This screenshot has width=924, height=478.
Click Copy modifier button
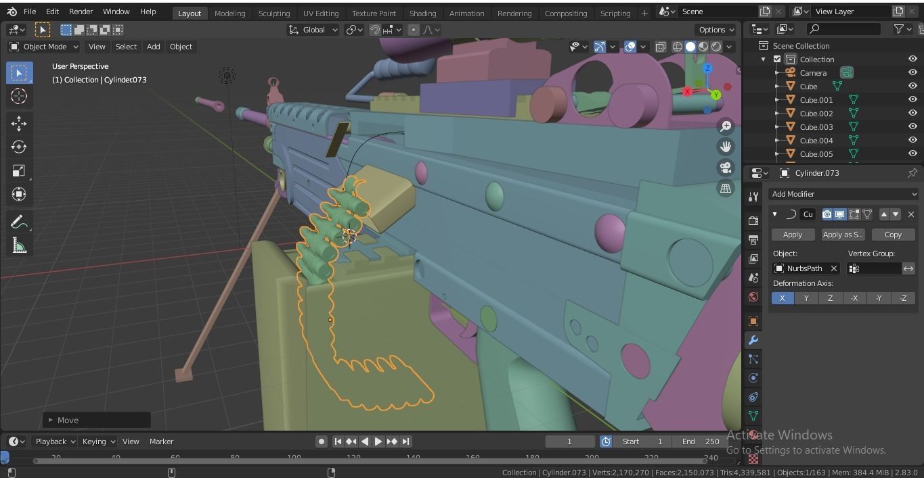tap(894, 235)
